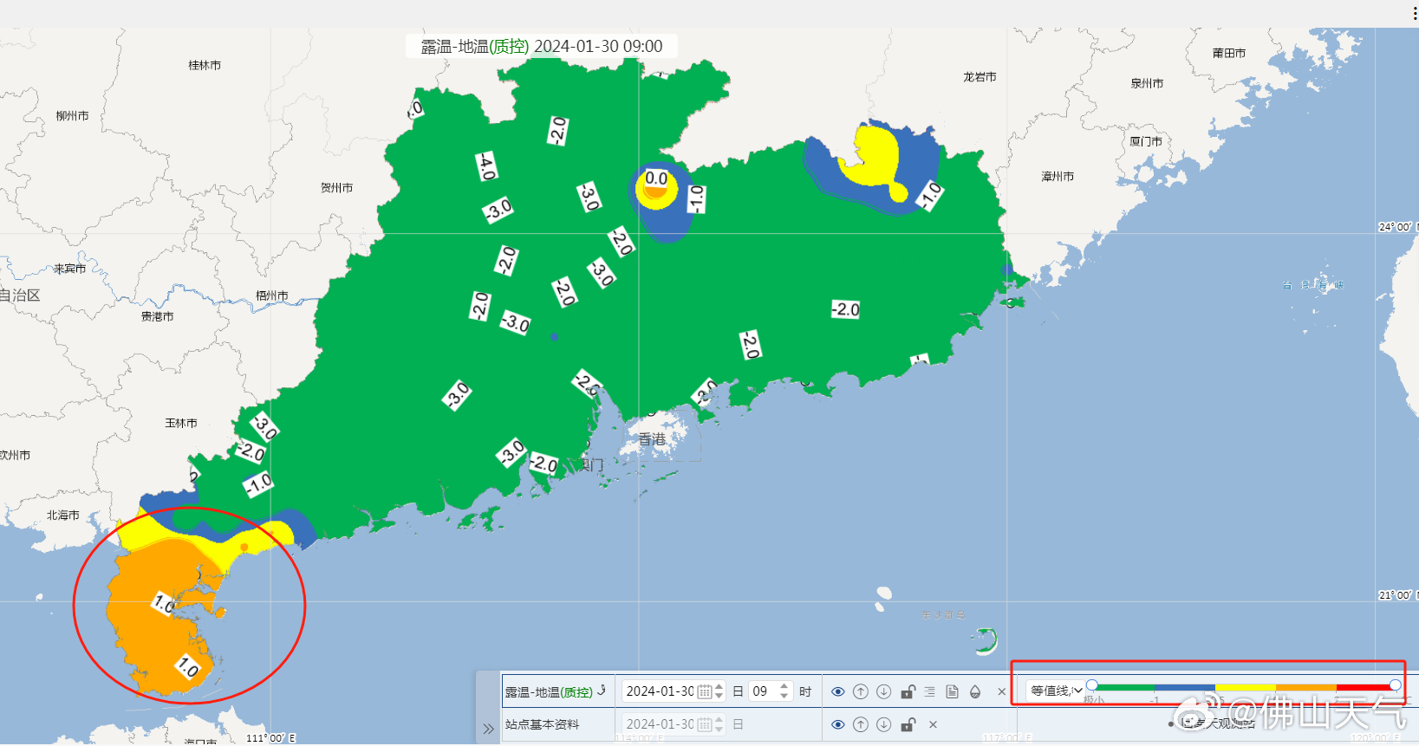
Task: Open the three-dot menu at top right
Action: [x=1415, y=13]
